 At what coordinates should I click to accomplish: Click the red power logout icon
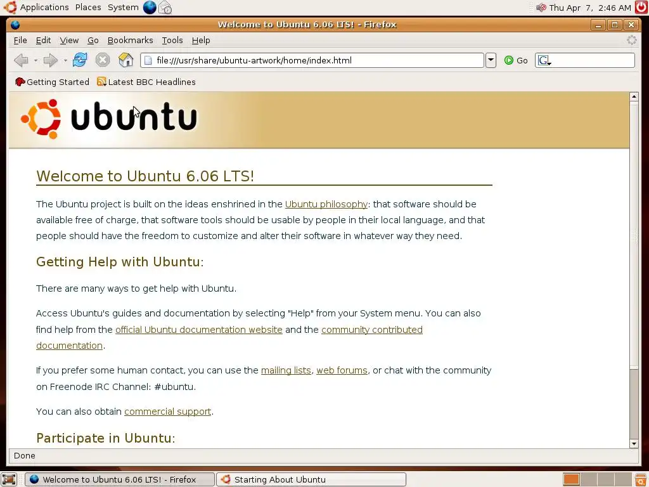[x=641, y=8]
